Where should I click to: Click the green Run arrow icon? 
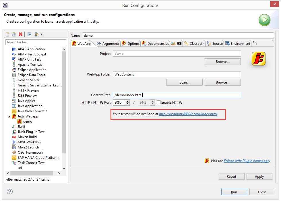[265, 20]
